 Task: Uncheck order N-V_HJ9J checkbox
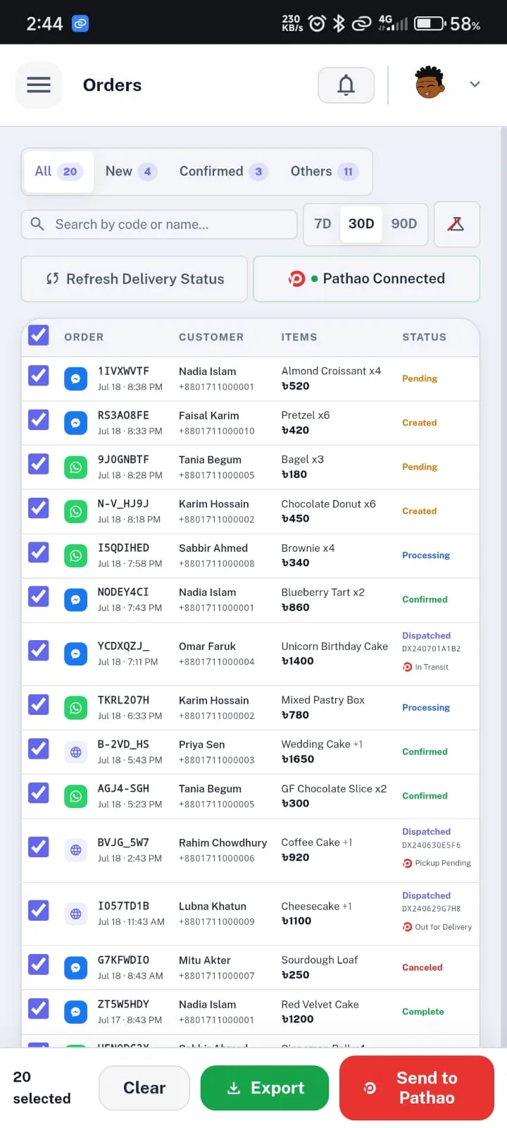pyautogui.click(x=39, y=508)
